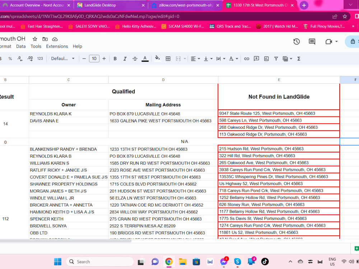Increase the font size
359x269 pixels.
click(104, 59)
